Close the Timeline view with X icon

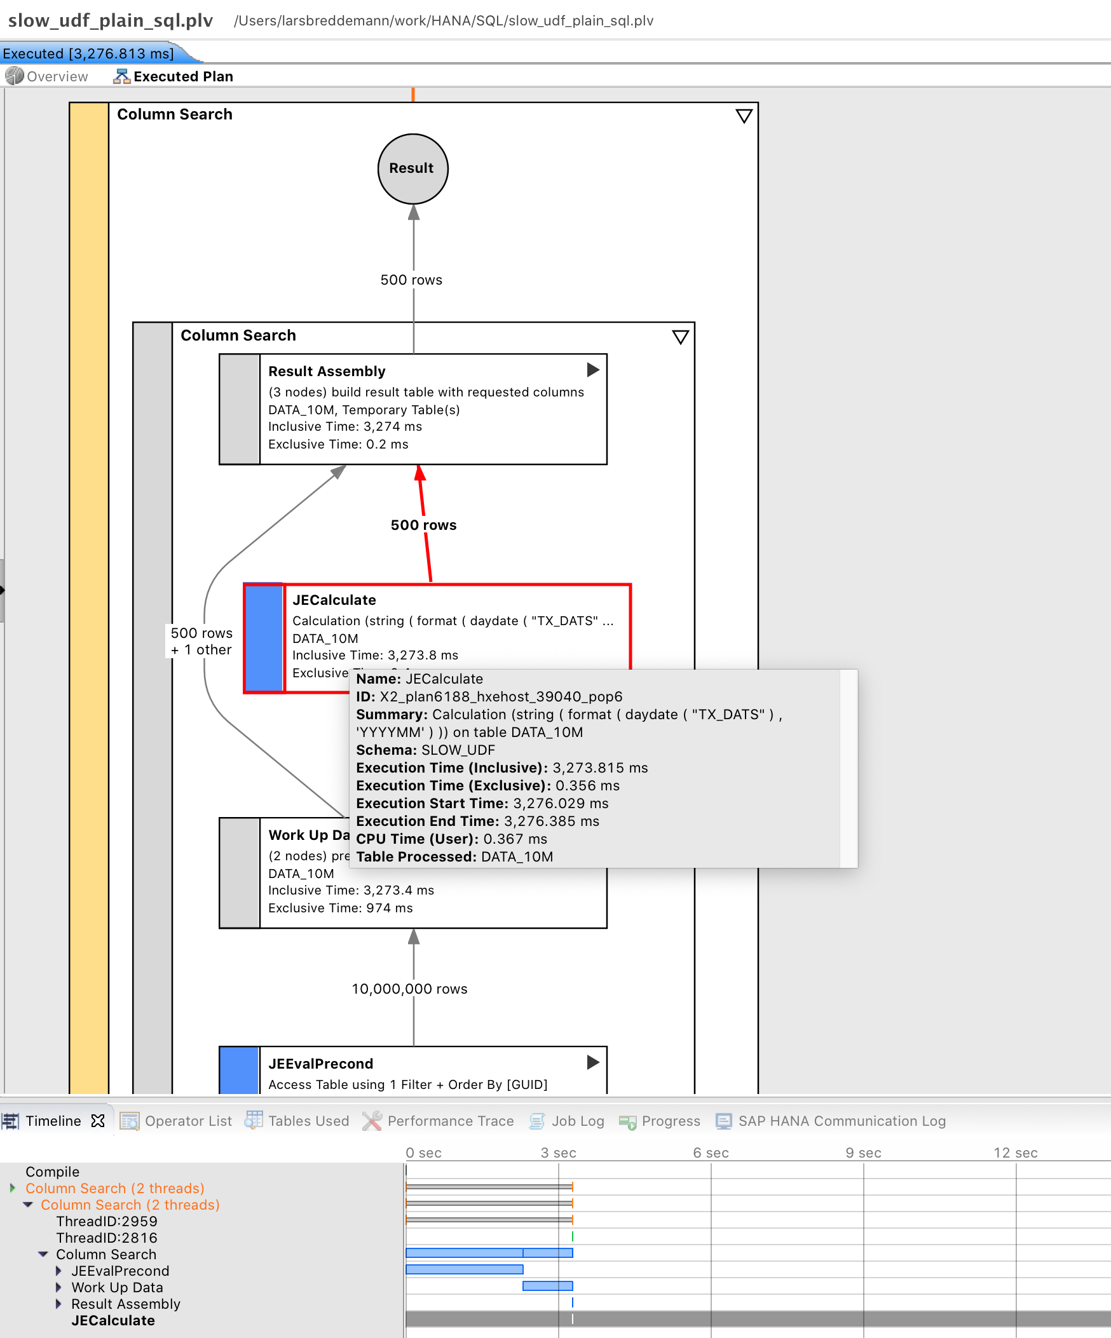pos(97,1121)
